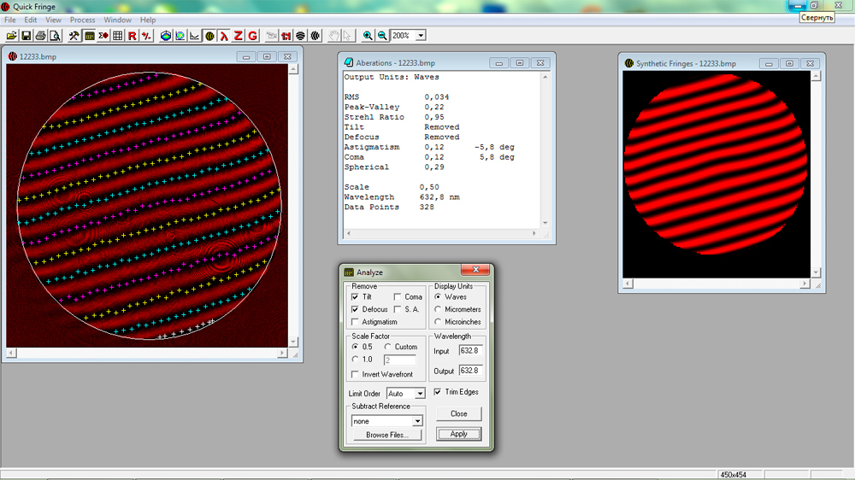Uncheck the Tilt removal checkbox
This screenshot has height=480, width=855.
tap(355, 297)
